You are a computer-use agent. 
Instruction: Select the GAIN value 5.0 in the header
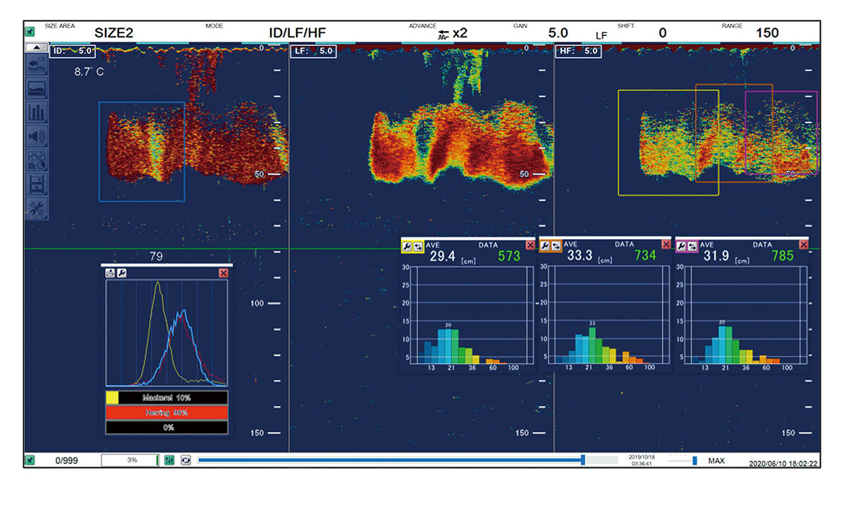558,33
